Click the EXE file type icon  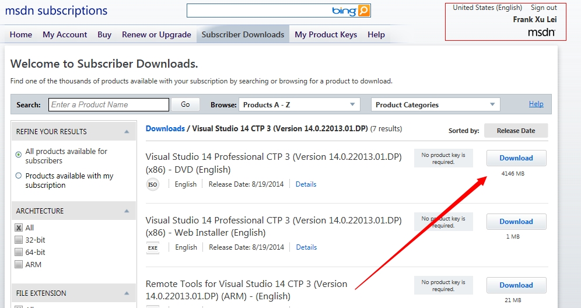tap(153, 247)
